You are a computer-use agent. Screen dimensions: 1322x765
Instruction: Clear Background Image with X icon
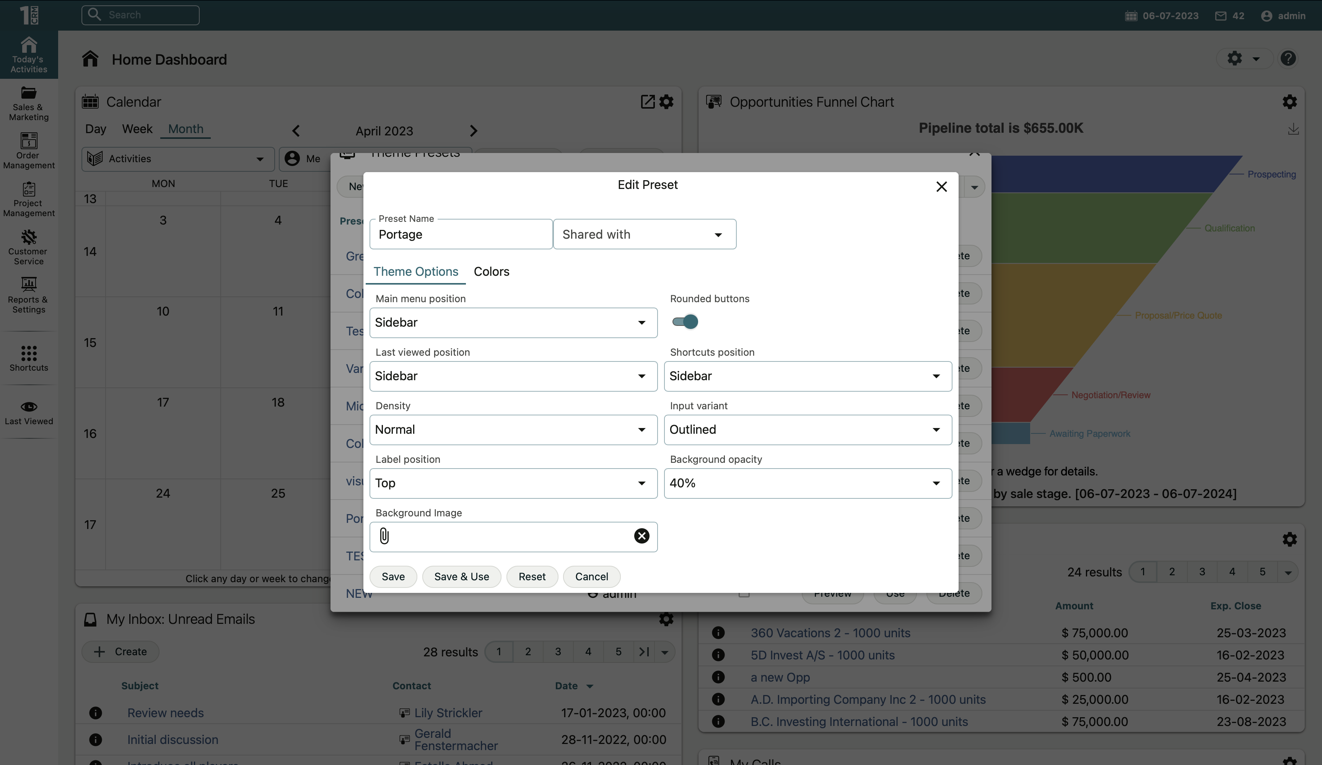coord(641,536)
